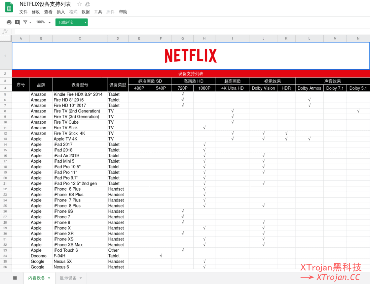Viewport: 370px width, 284px height.
Task: Click the 1080P column header cell
Action: click(204, 88)
